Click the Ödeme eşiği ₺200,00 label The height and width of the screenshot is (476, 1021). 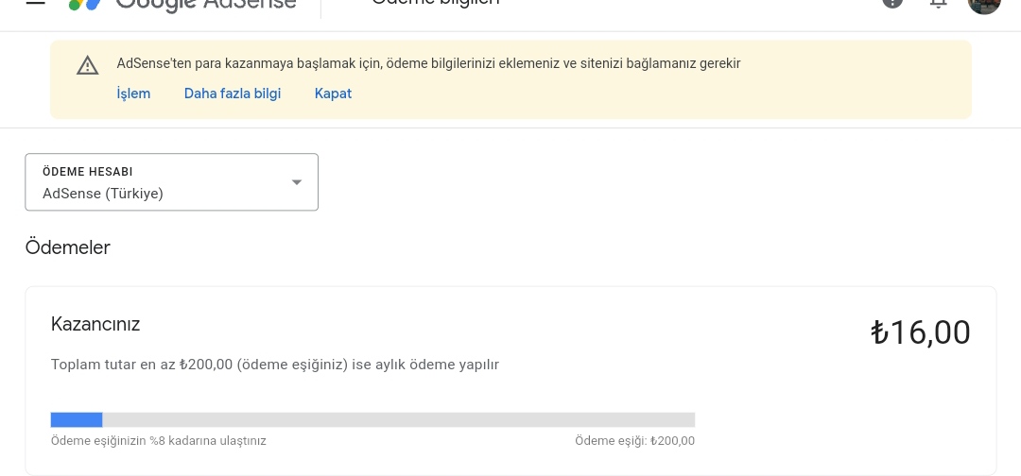(x=635, y=441)
